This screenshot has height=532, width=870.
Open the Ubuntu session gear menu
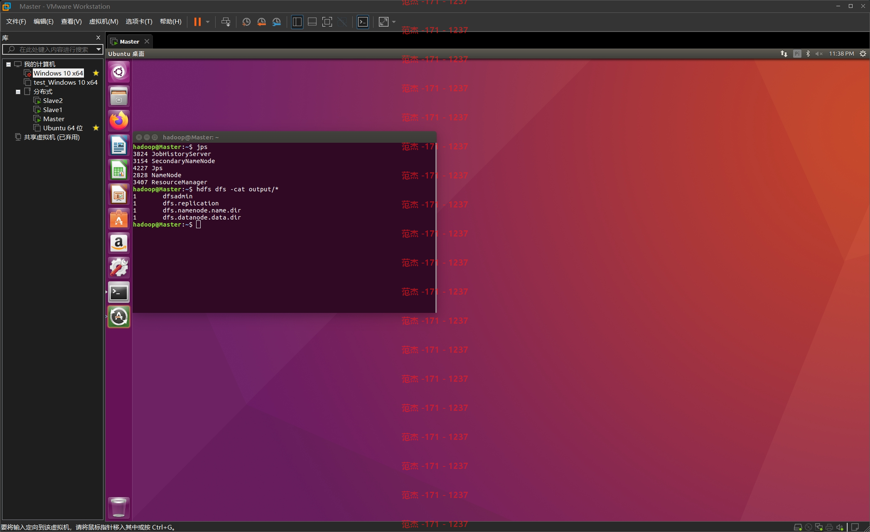tap(863, 54)
